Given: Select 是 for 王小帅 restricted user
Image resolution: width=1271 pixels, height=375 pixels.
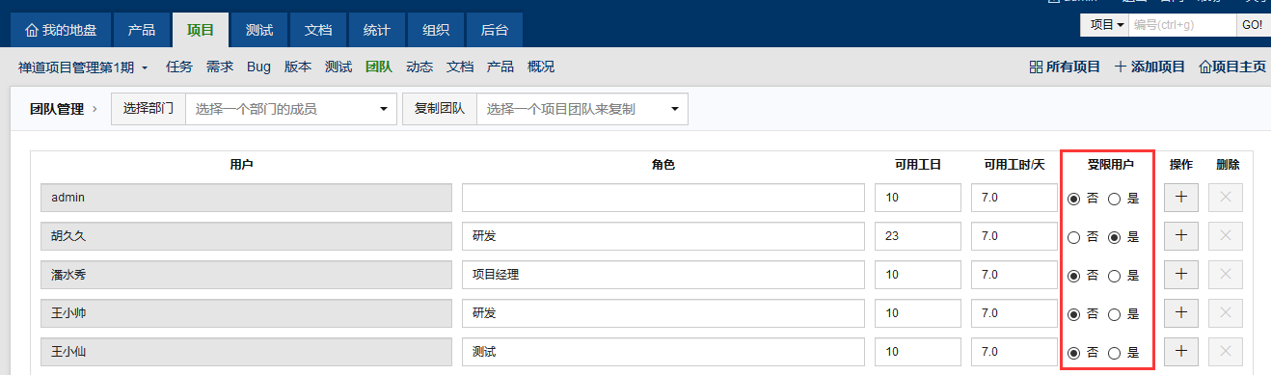Looking at the screenshot, I should click(x=1115, y=314).
